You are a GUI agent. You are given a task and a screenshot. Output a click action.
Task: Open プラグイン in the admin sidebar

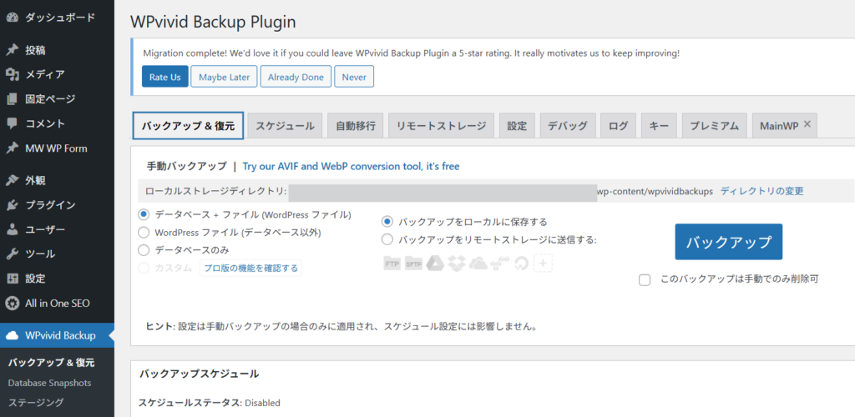click(50, 204)
